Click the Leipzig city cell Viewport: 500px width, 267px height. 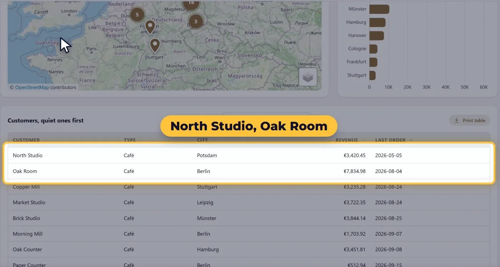click(x=205, y=203)
